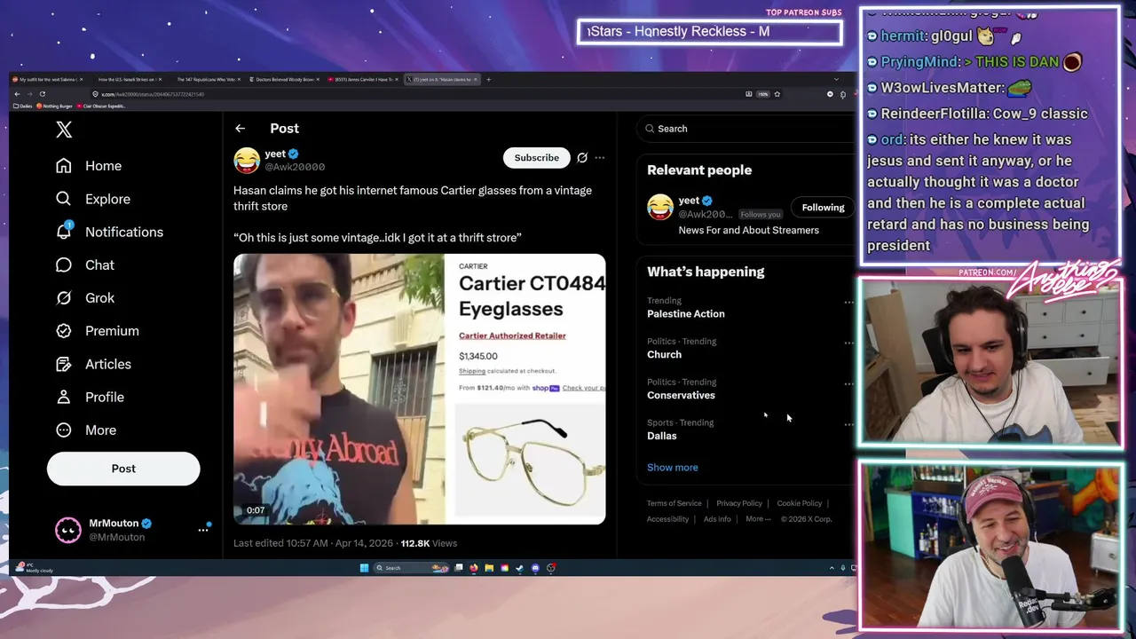Open MrMouton account switcher menu
Viewport: 1136px width, 639px height.
(x=203, y=530)
